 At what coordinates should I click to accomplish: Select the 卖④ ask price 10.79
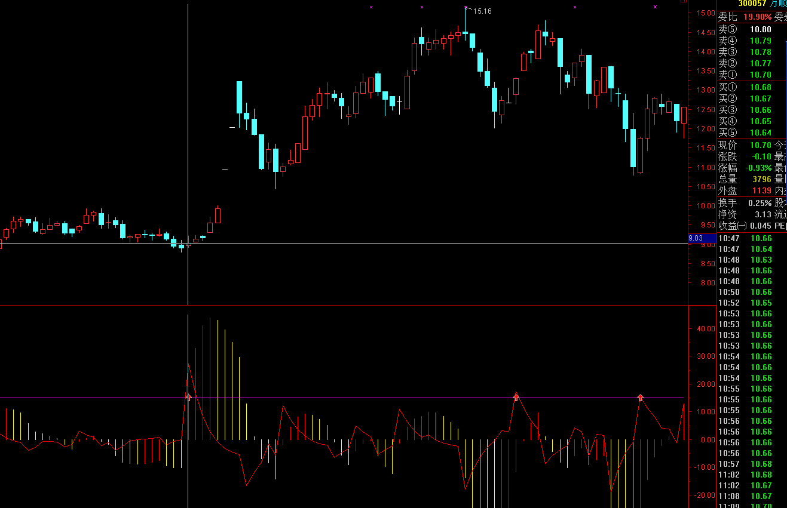[x=761, y=41]
